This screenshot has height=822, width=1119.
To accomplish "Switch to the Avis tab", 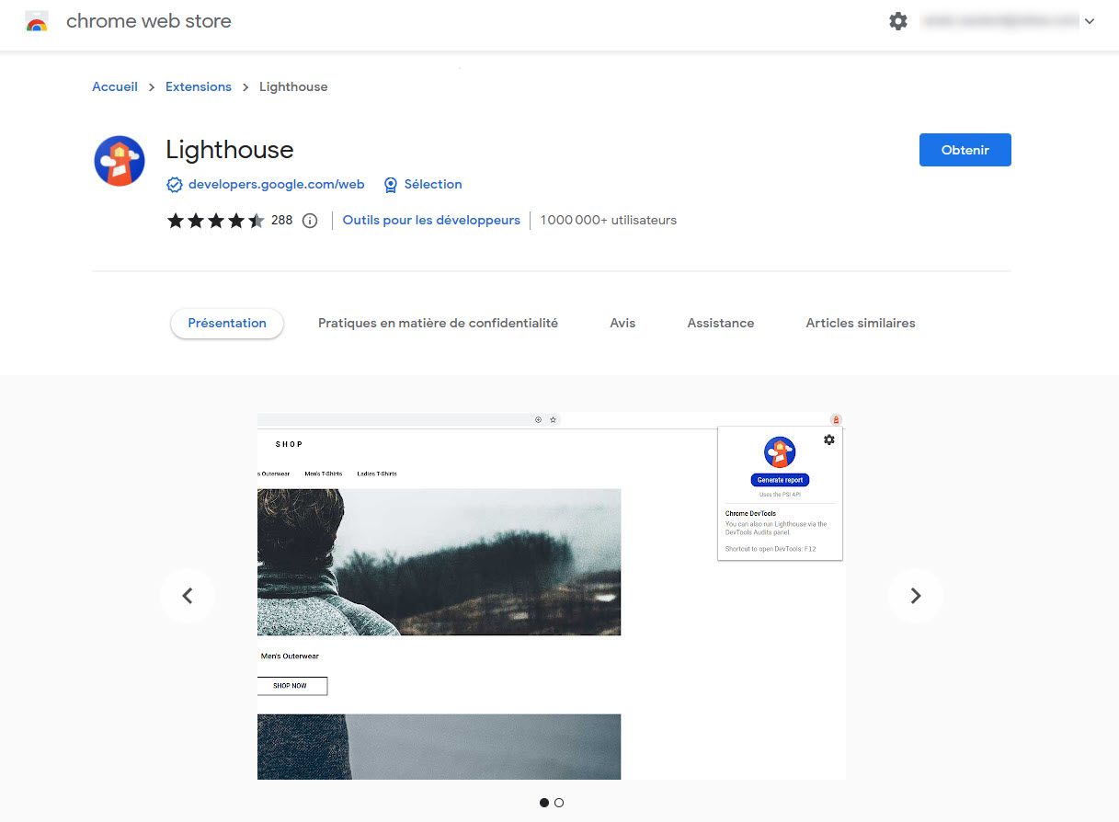I will 622,323.
